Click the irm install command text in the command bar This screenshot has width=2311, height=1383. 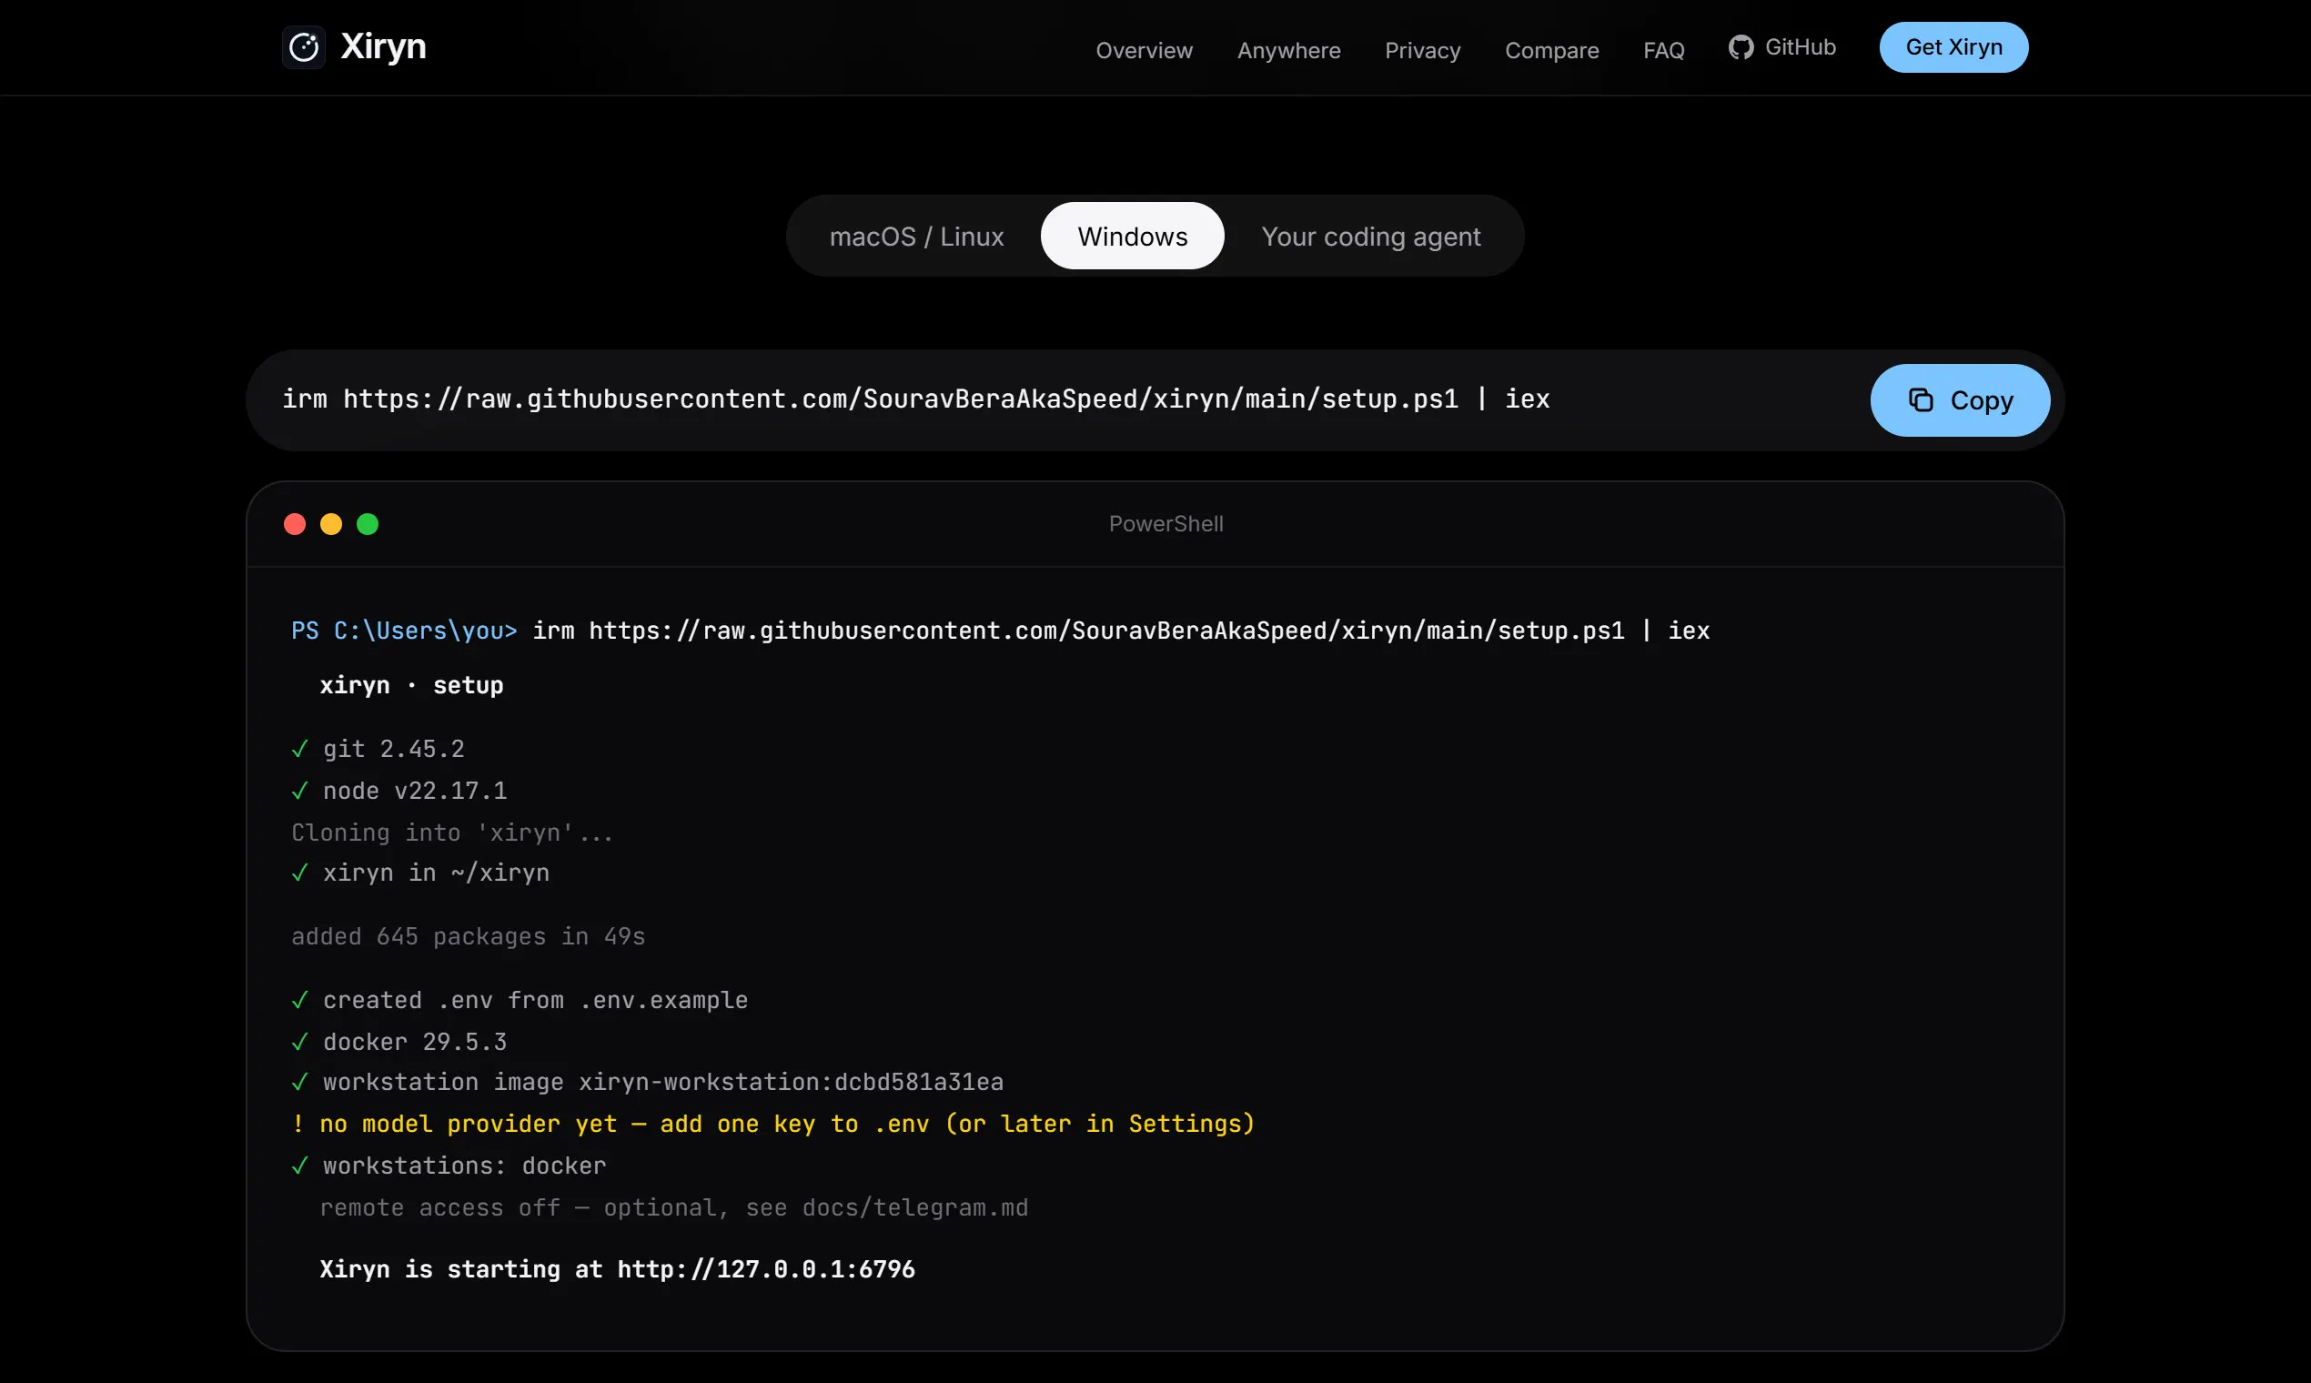click(x=915, y=399)
